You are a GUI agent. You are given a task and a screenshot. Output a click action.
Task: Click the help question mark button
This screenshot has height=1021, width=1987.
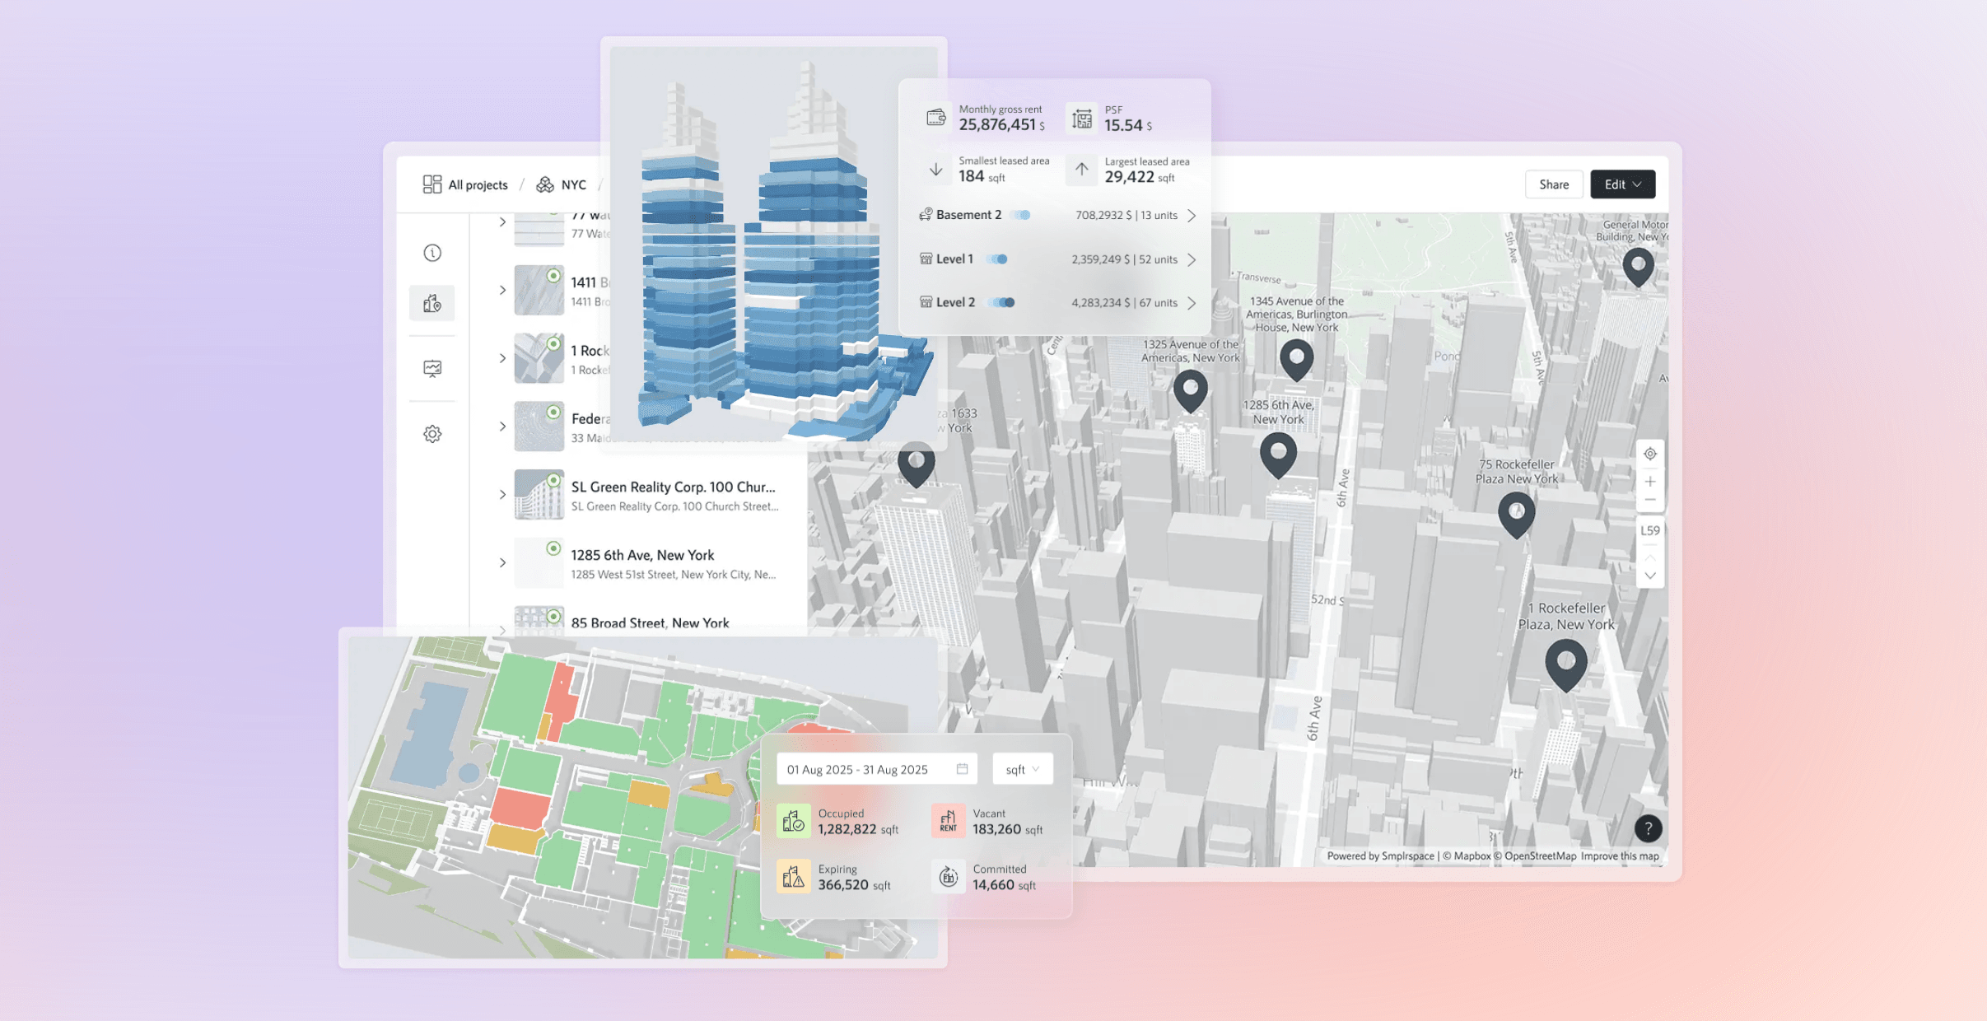click(1648, 828)
